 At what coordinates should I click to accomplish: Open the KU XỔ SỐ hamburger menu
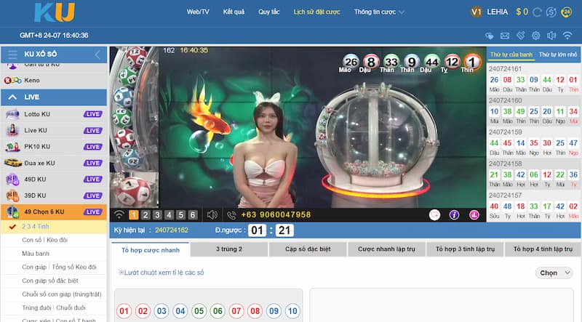coord(12,55)
